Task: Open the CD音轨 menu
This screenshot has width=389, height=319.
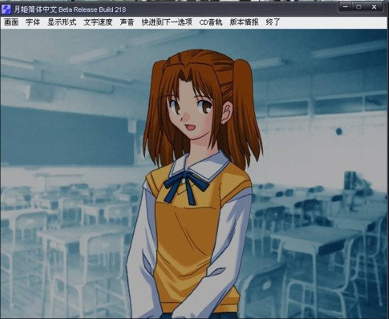Action: (x=211, y=22)
